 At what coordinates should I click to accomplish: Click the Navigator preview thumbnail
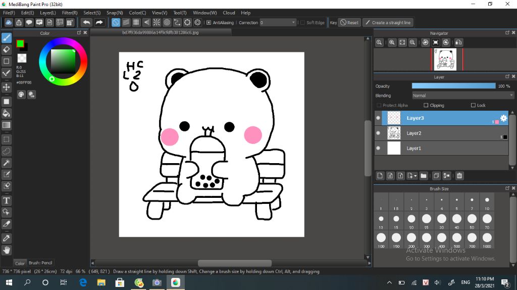click(445, 59)
